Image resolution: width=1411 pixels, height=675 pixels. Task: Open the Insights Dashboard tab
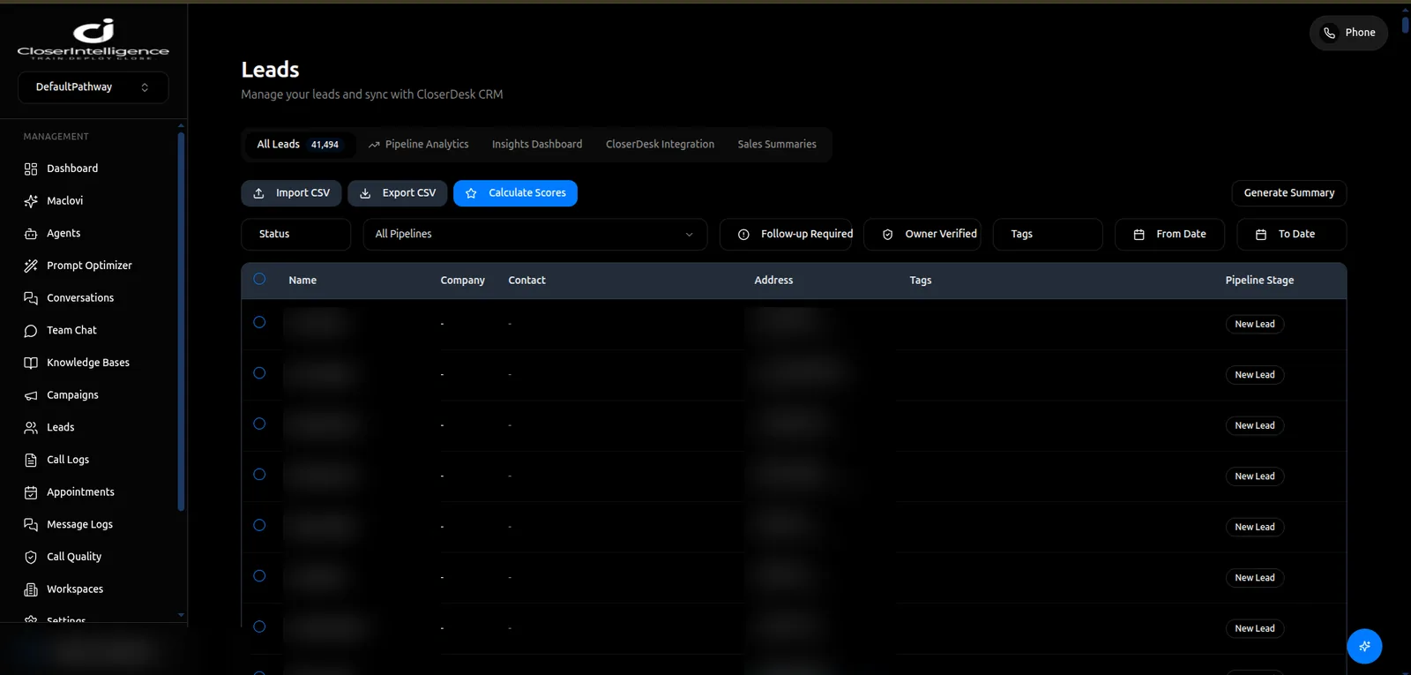(537, 145)
